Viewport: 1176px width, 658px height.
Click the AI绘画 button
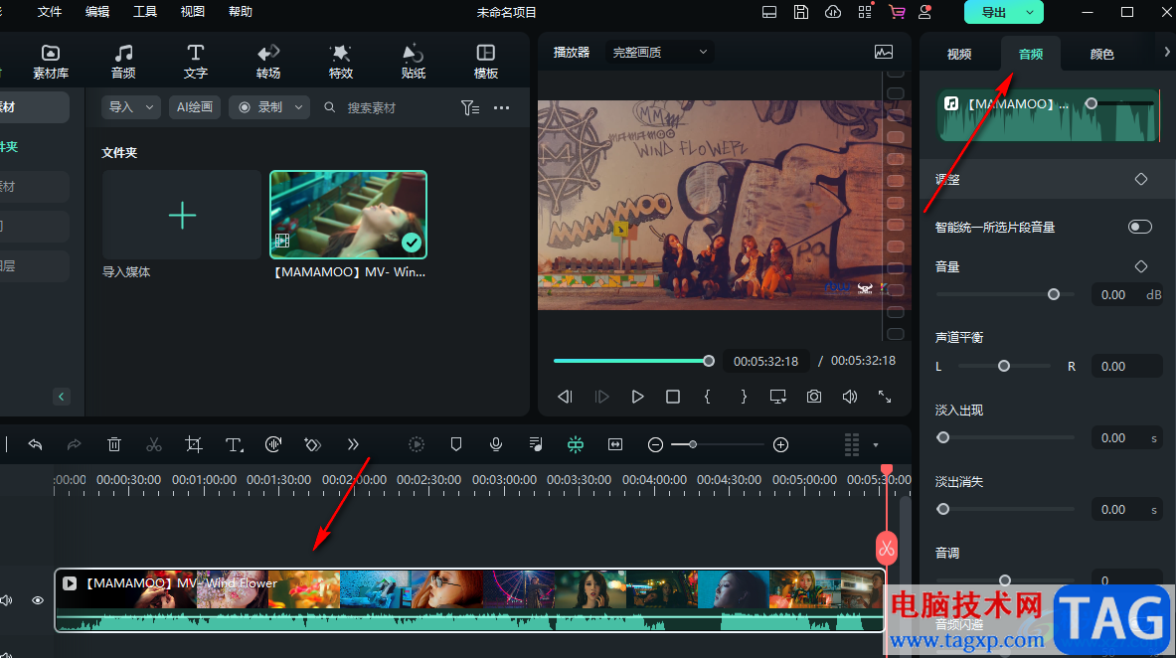(x=194, y=107)
